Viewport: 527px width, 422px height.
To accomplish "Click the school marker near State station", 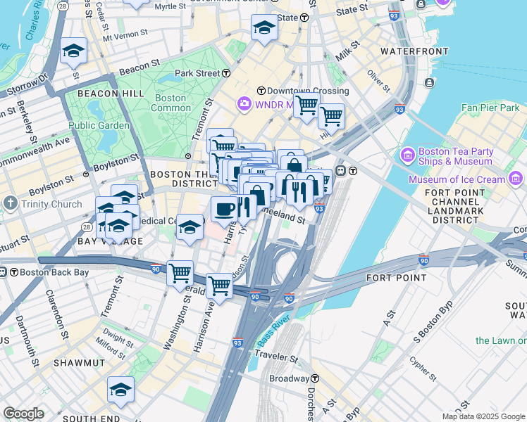I will [264, 30].
